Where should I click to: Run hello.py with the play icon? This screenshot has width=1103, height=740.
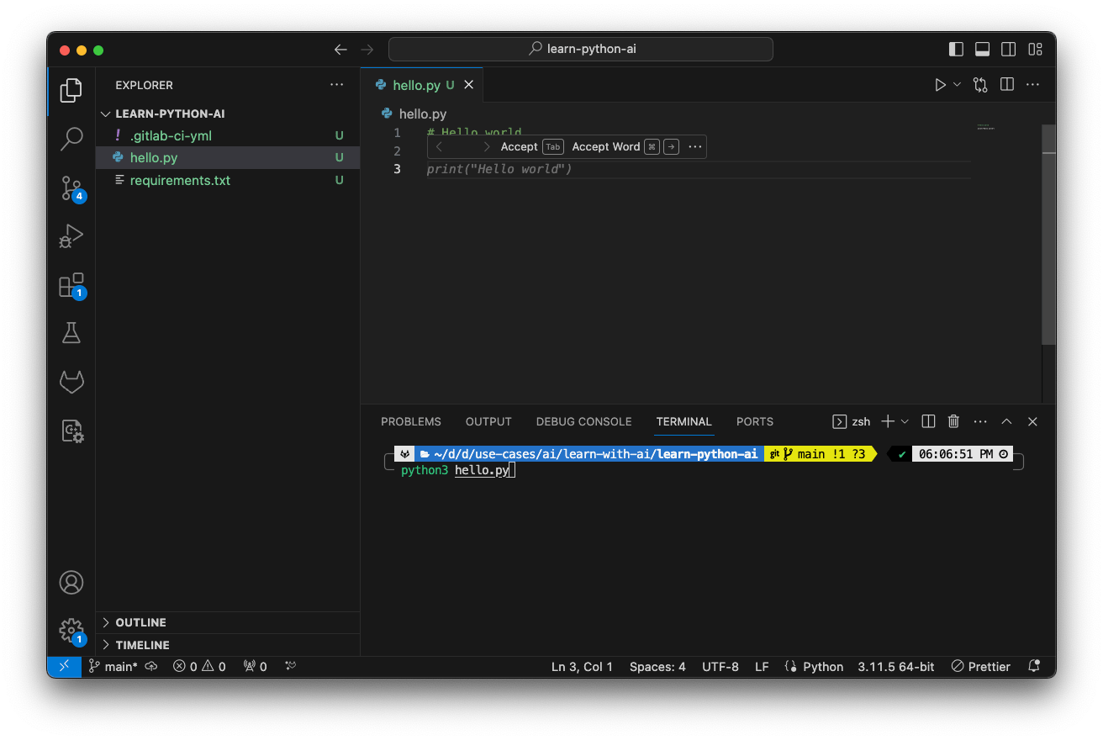[942, 84]
